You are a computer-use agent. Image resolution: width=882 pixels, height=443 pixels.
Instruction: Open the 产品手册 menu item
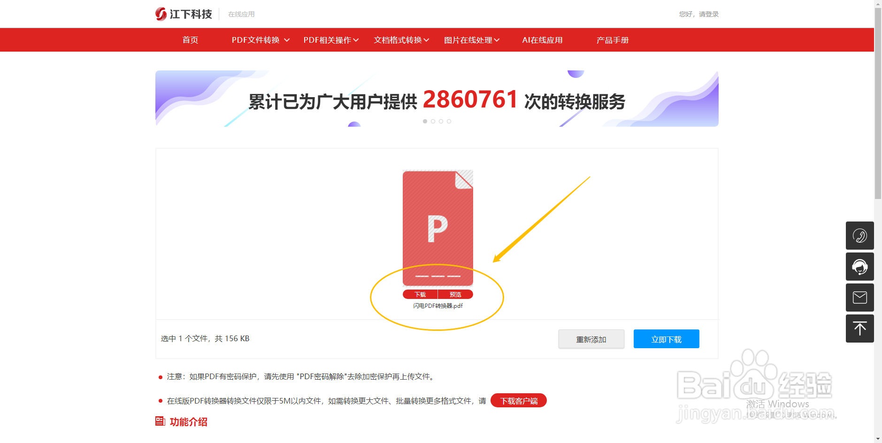click(612, 40)
